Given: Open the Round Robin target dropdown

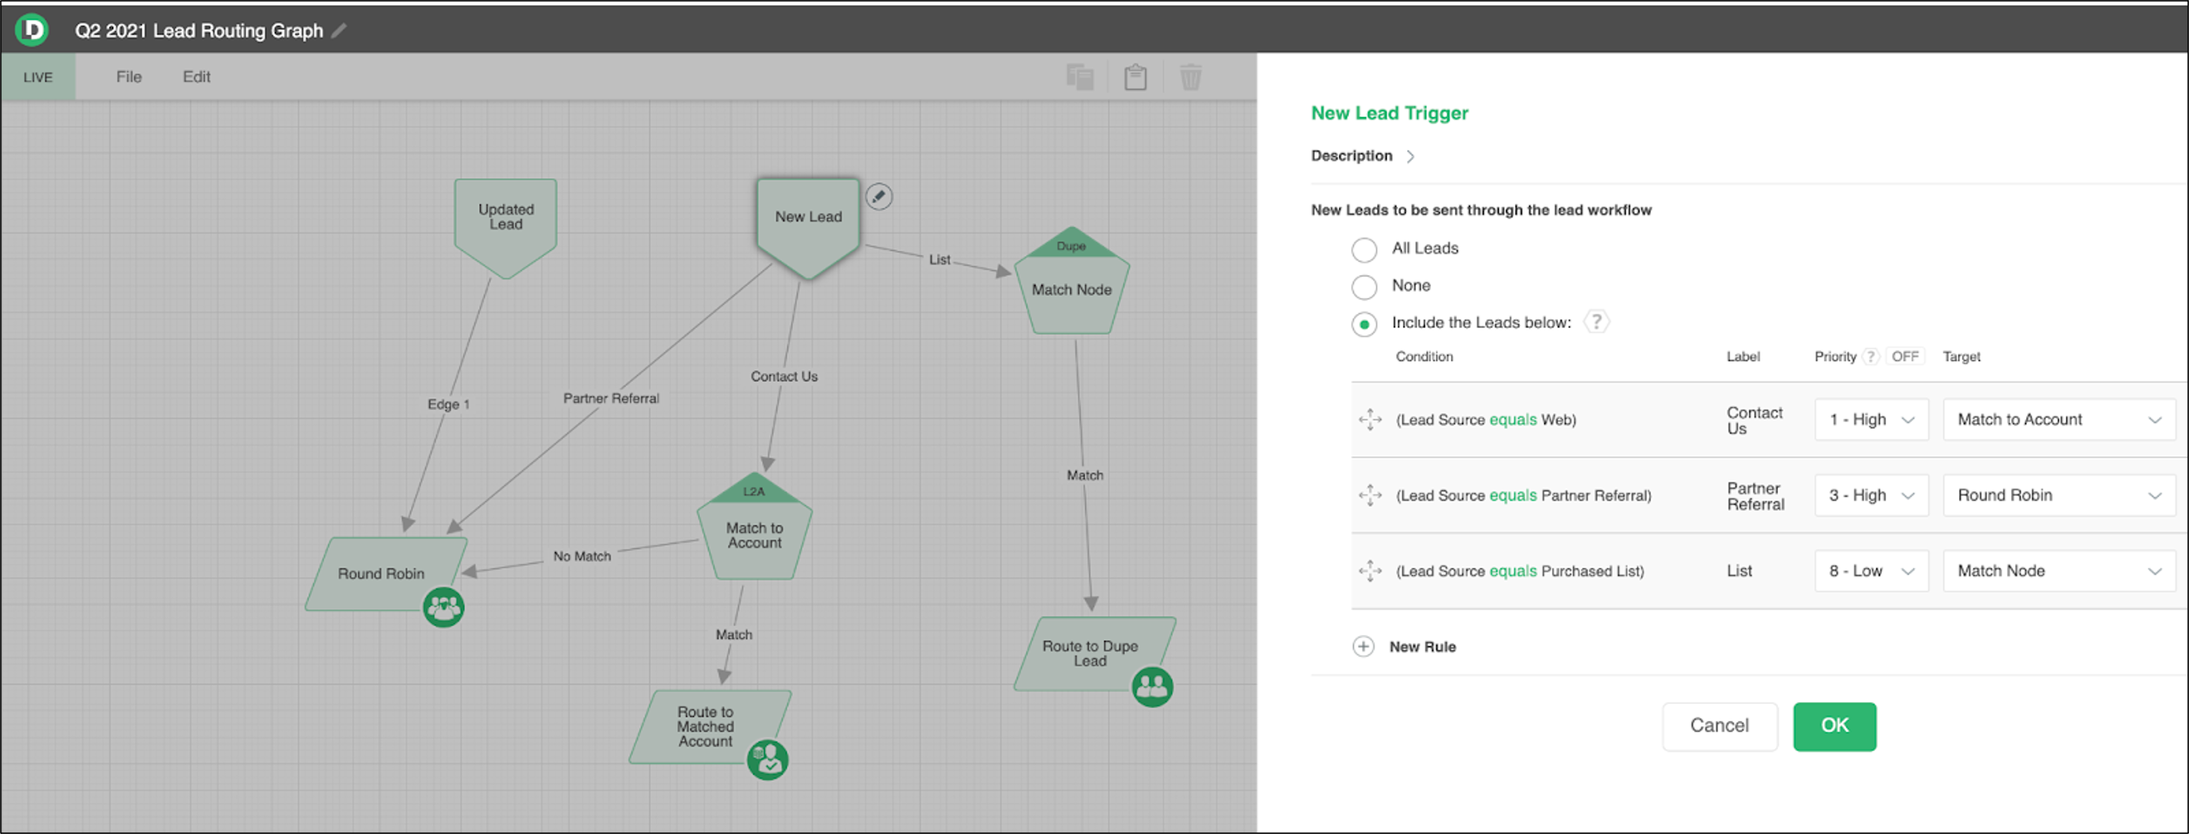Looking at the screenshot, I should [x=2058, y=496].
